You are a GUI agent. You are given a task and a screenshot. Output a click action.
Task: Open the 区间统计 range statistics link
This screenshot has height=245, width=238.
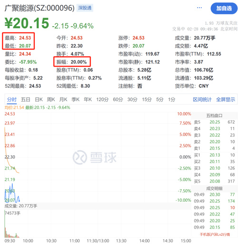point(202,100)
